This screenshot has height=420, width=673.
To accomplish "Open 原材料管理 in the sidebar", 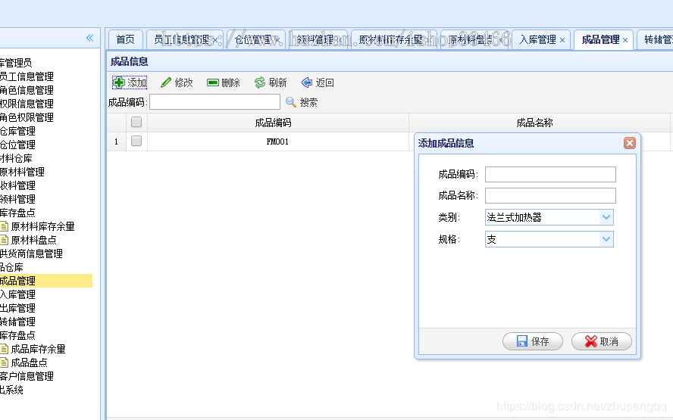I will coord(22,173).
